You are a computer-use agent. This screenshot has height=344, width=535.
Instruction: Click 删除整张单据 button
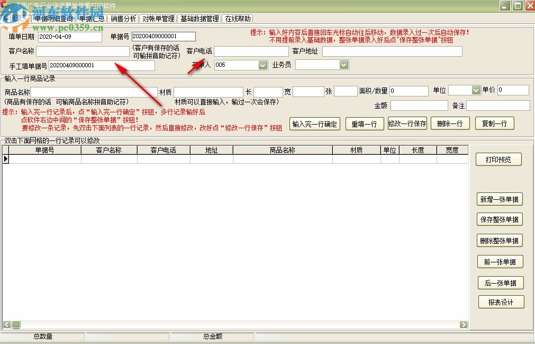click(500, 241)
